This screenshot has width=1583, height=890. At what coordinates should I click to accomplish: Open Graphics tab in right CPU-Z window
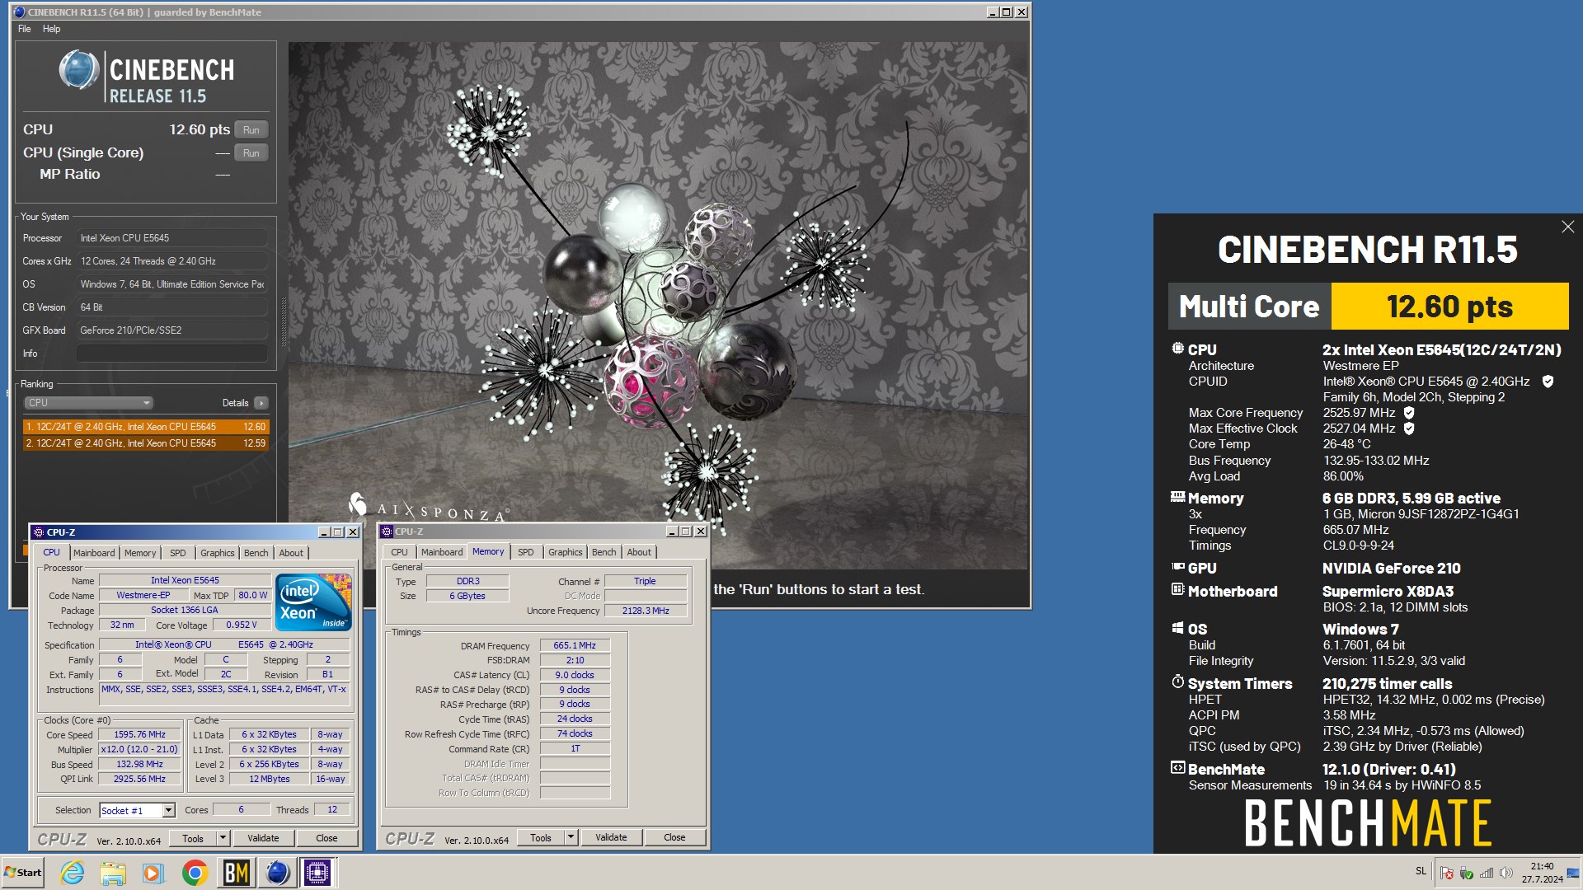coord(566,552)
